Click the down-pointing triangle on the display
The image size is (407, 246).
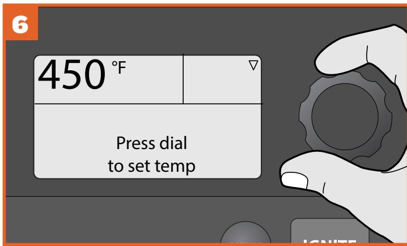point(253,65)
